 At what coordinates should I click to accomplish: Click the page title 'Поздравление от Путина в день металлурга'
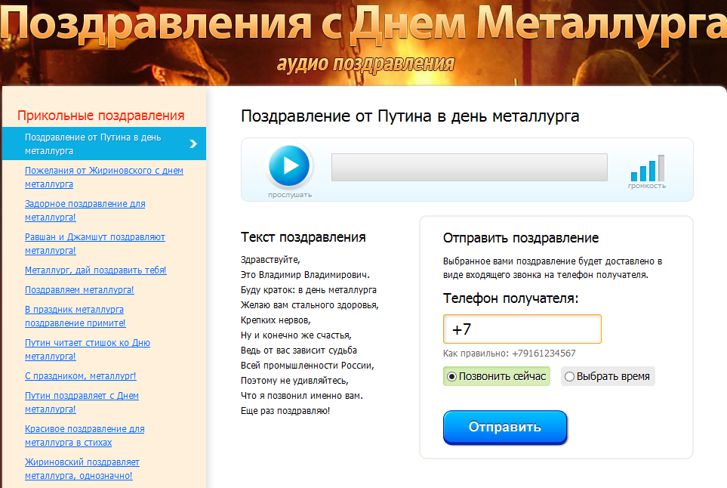coord(410,116)
